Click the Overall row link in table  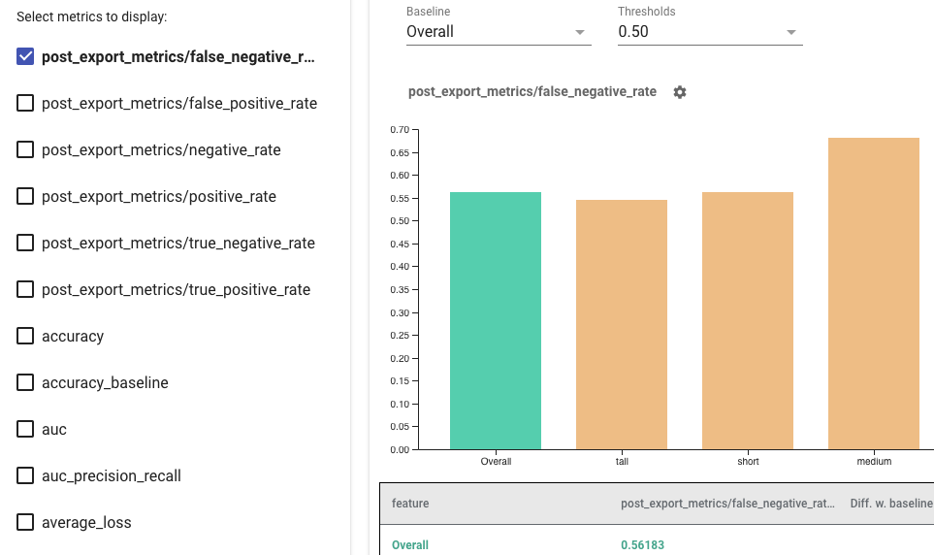click(x=410, y=545)
